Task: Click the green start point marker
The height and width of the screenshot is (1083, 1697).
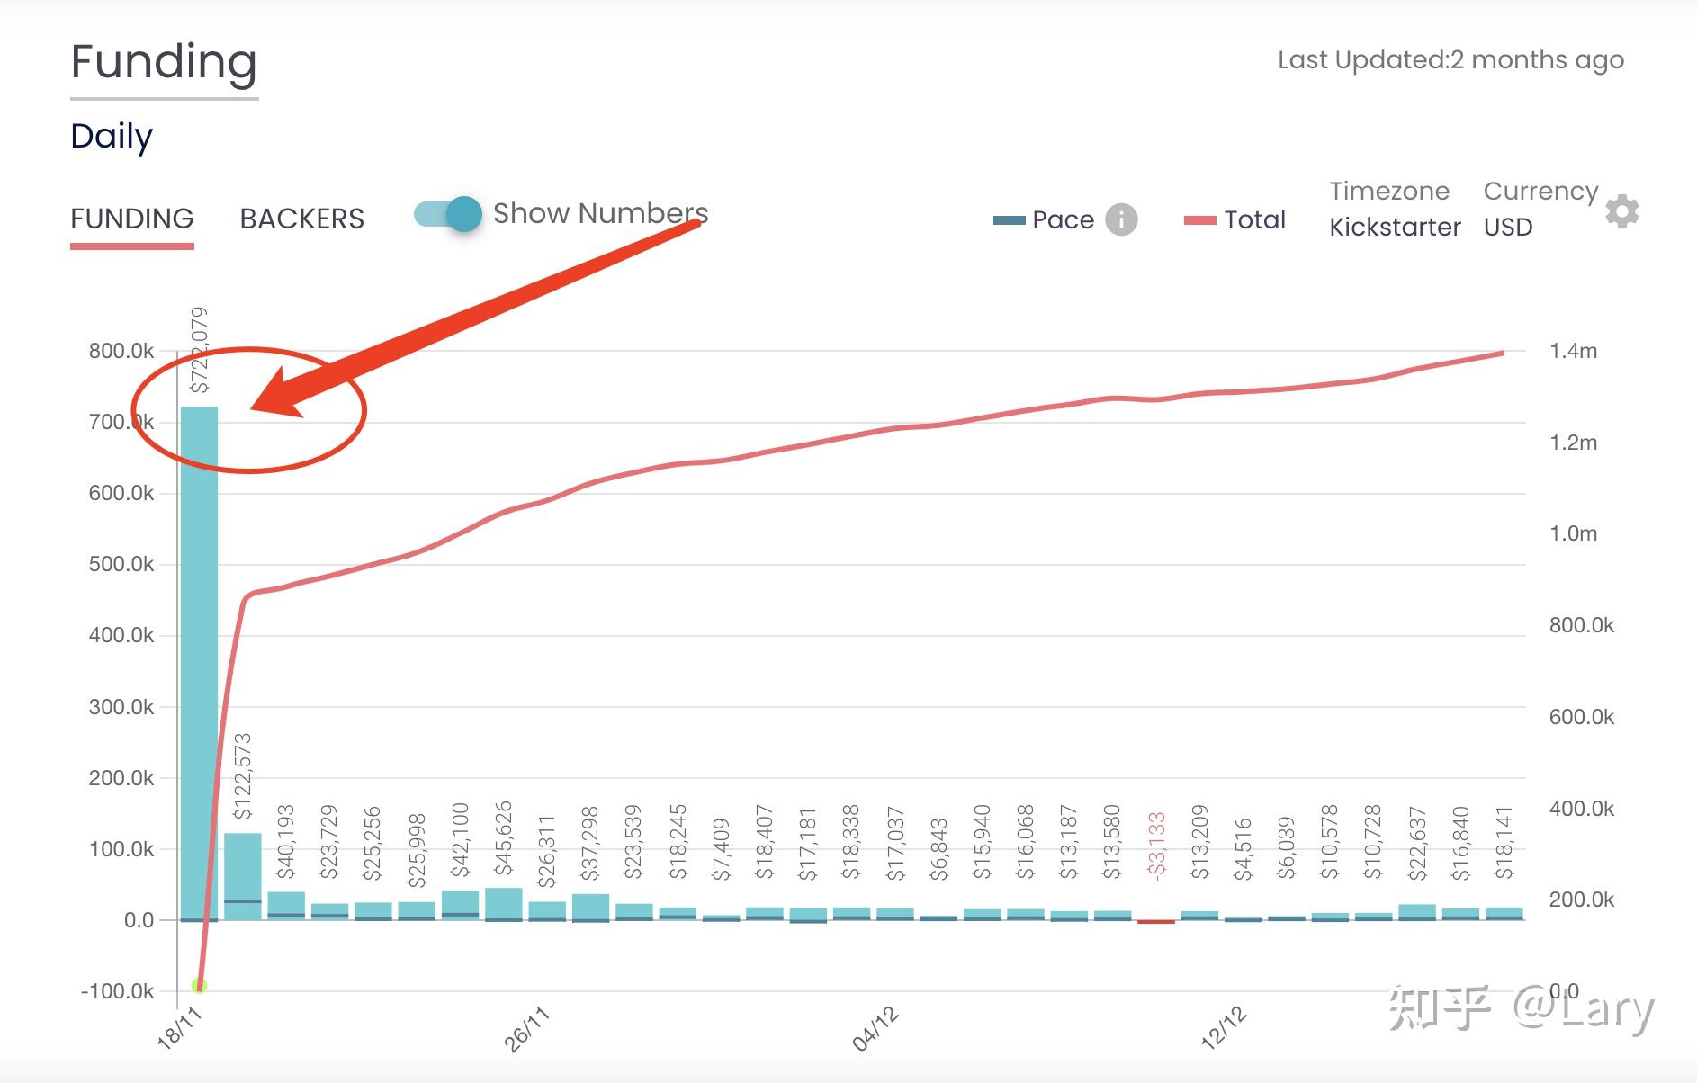Action: click(x=199, y=986)
